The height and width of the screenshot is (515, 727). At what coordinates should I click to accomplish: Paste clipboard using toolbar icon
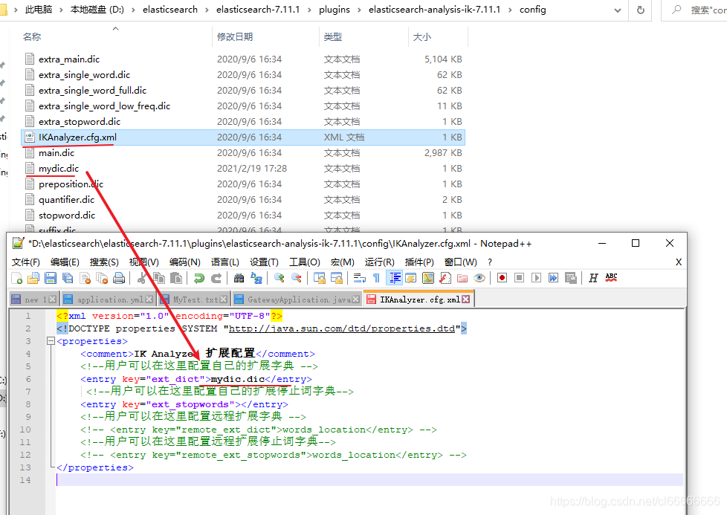176,278
